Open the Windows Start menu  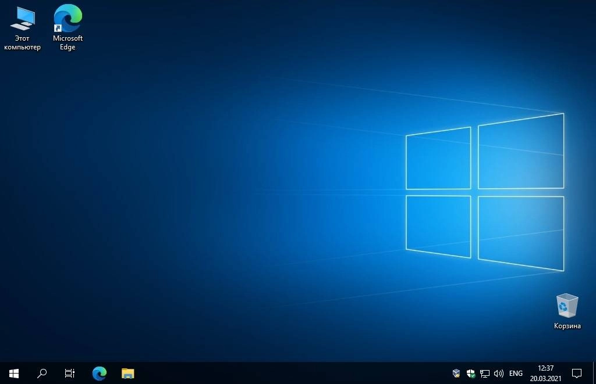pyautogui.click(x=14, y=374)
